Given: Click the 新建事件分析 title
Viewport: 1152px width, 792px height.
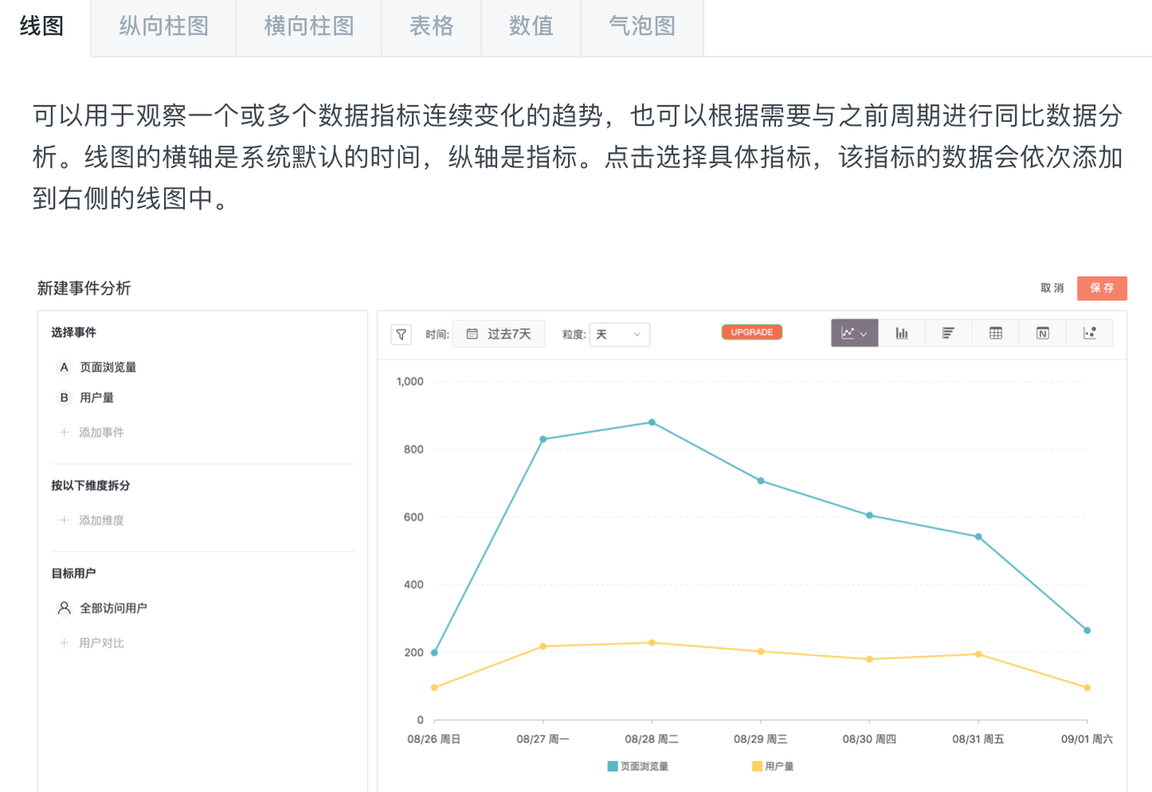Looking at the screenshot, I should (84, 288).
